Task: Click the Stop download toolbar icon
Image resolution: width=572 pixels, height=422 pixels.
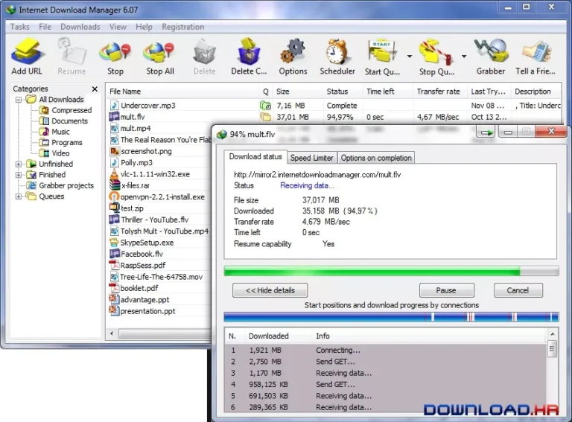Action: click(x=115, y=53)
